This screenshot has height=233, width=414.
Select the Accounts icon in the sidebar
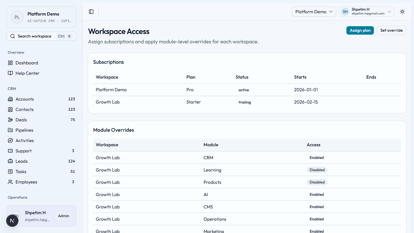tap(10, 99)
